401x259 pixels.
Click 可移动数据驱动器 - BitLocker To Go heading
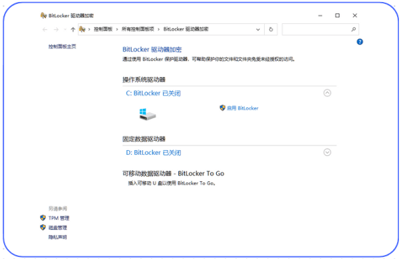point(173,173)
